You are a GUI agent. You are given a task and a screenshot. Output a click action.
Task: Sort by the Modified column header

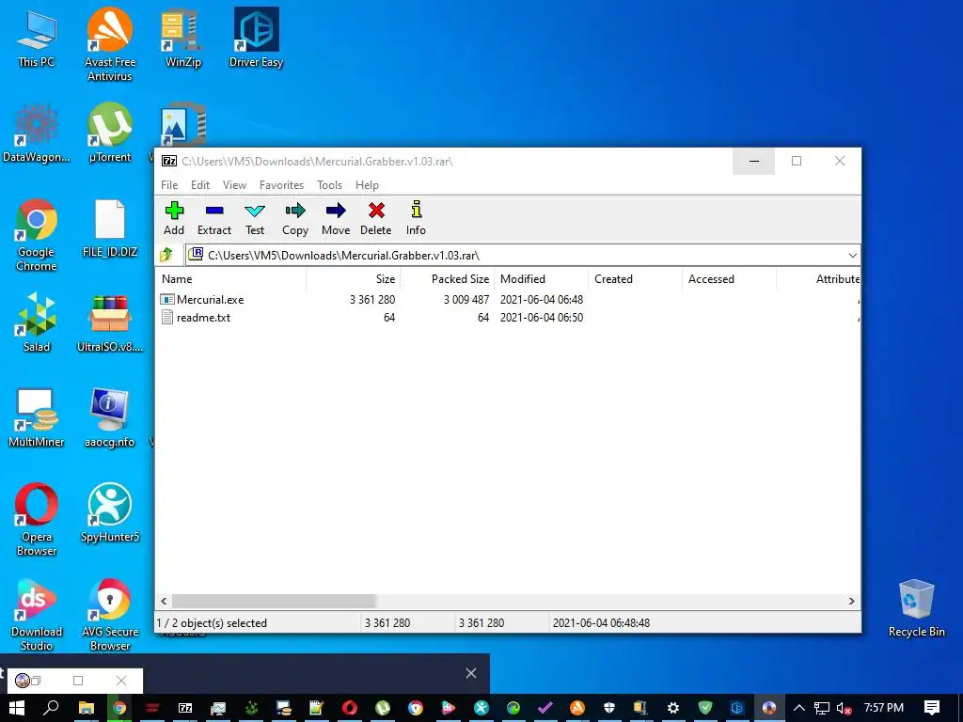(541, 278)
